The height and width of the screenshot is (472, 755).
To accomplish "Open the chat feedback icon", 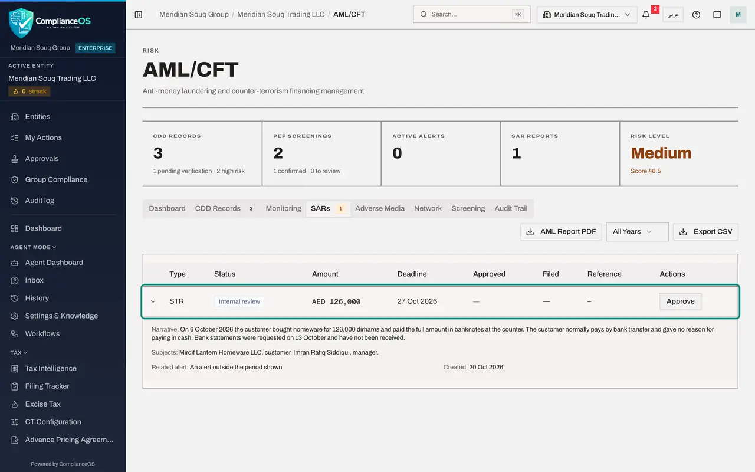I will [x=717, y=15].
